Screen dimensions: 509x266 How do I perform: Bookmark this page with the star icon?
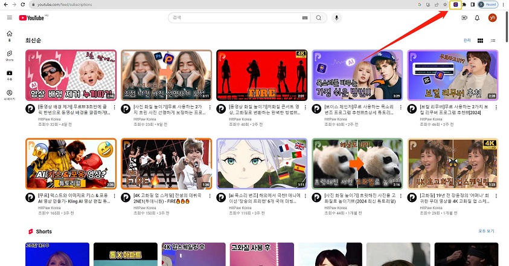(x=445, y=5)
